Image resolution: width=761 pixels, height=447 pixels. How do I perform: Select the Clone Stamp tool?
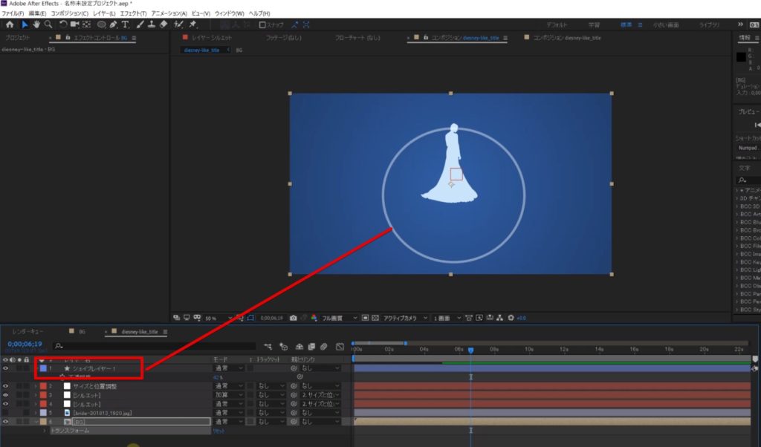(152, 25)
